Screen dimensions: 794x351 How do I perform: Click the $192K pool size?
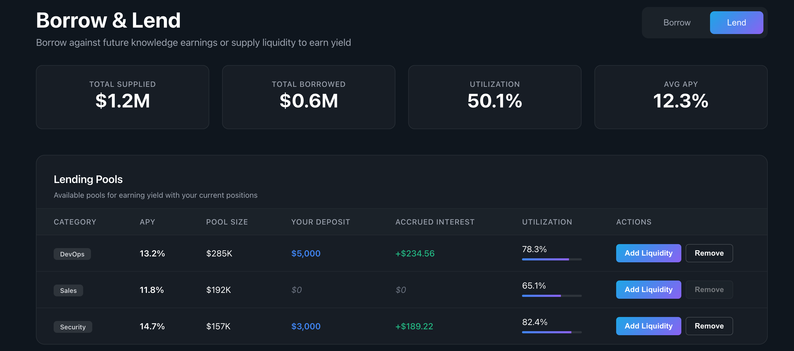pyautogui.click(x=218, y=290)
